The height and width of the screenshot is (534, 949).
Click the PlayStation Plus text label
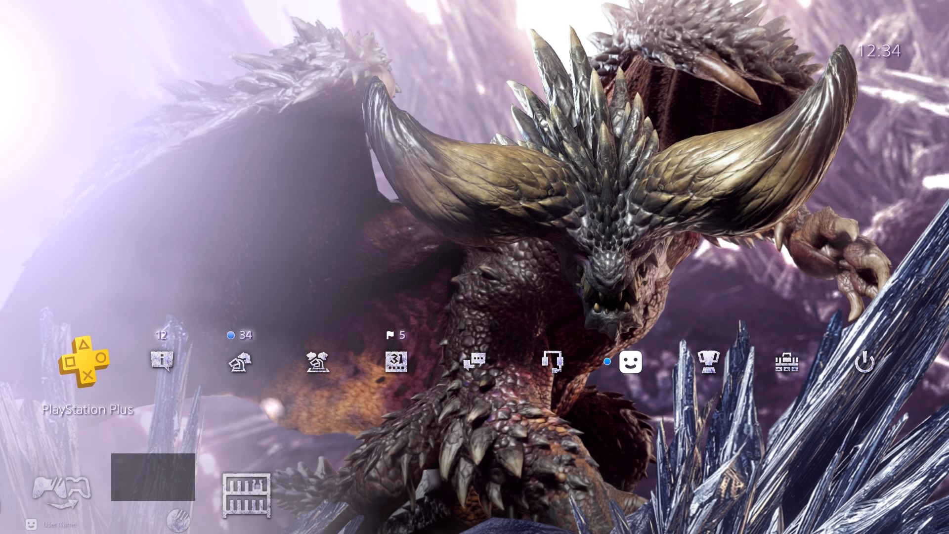pyautogui.click(x=87, y=409)
